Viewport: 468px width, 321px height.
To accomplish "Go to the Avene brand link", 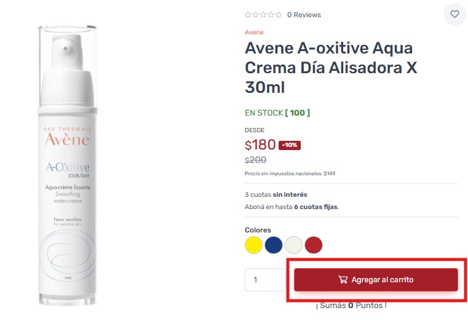I will tap(254, 32).
